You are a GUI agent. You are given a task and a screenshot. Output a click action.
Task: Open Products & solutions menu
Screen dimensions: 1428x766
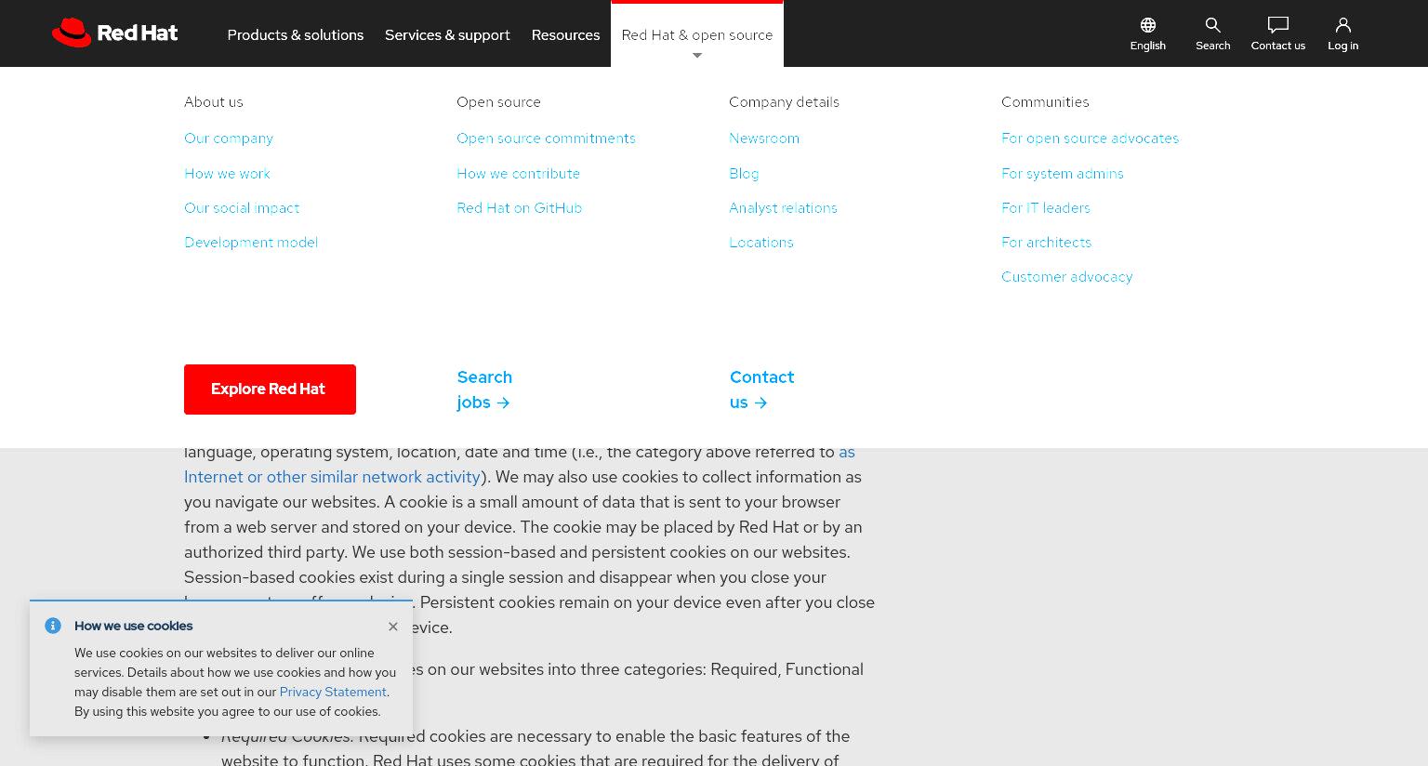point(296,34)
